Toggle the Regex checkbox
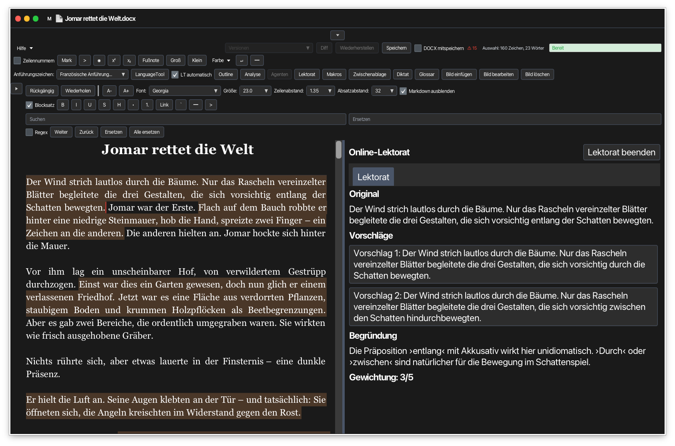Image resolution: width=675 pixels, height=446 pixels. tap(29, 132)
